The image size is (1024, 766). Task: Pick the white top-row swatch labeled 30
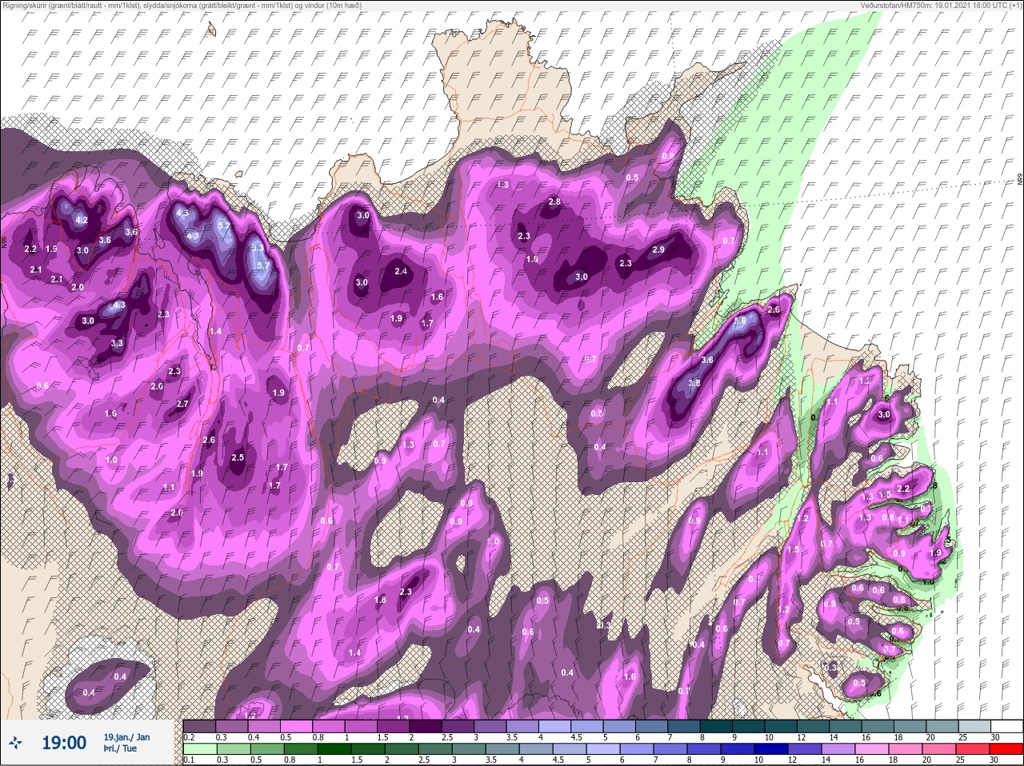(1006, 726)
